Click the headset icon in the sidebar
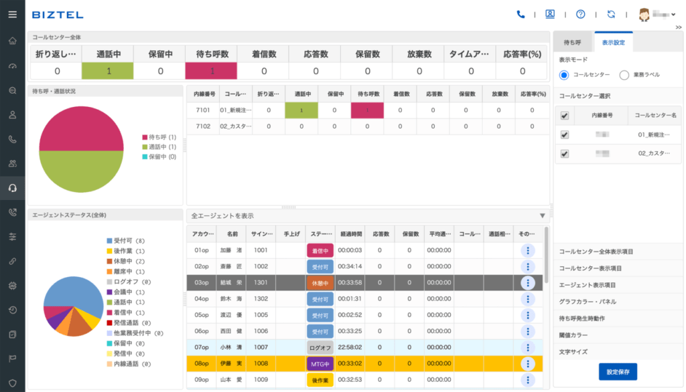Screen dimensions: 686x392 tap(12, 188)
